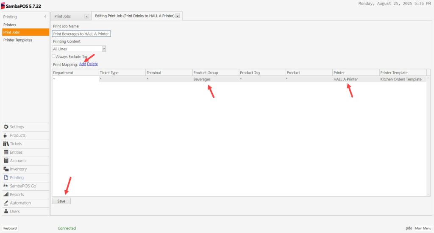The height and width of the screenshot is (233, 434).
Task: Sort by Department column header
Action: (75, 73)
